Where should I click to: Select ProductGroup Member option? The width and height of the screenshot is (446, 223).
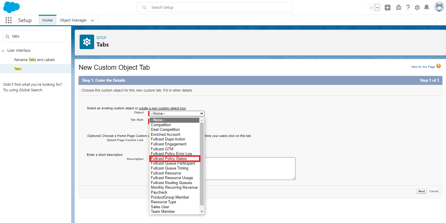pos(175,197)
